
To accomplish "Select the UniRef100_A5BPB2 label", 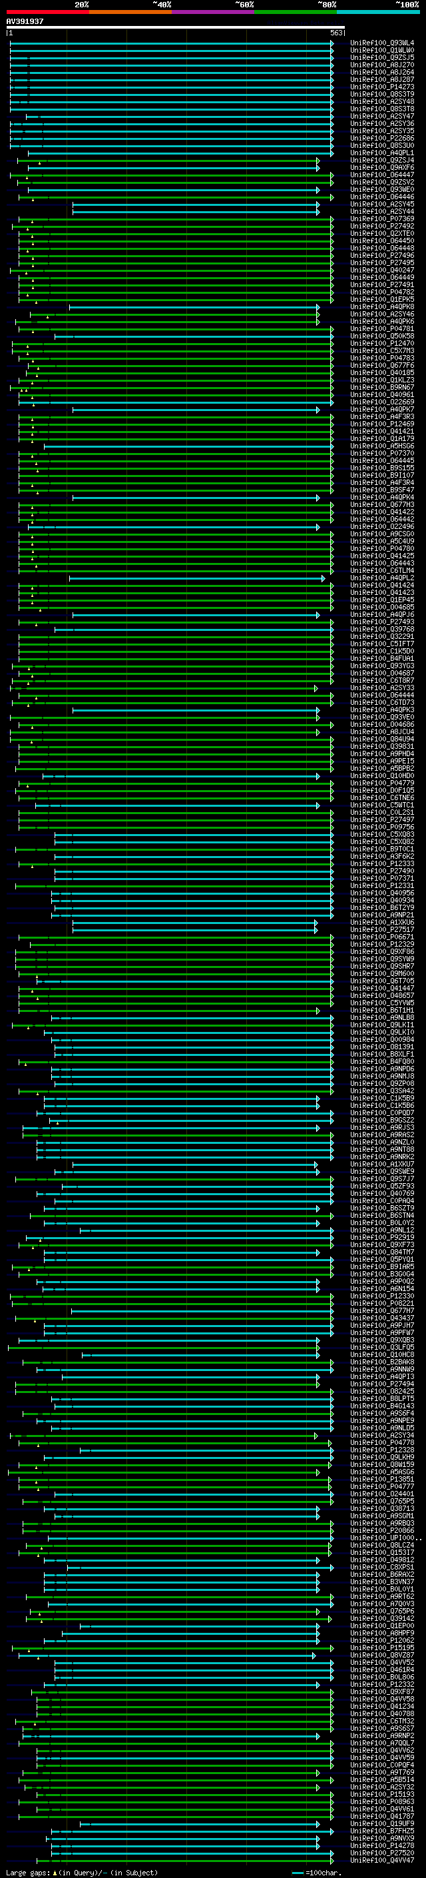I will tap(381, 768).
